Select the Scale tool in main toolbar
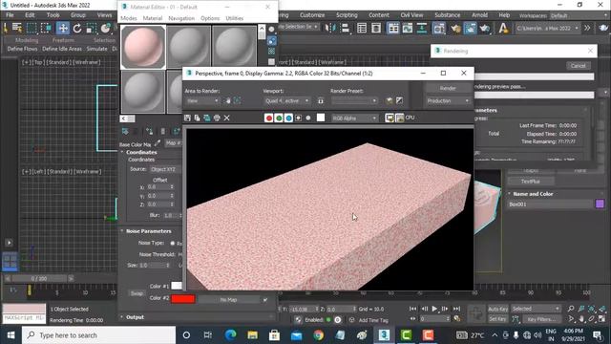The height and width of the screenshot is (344, 611). (92, 28)
